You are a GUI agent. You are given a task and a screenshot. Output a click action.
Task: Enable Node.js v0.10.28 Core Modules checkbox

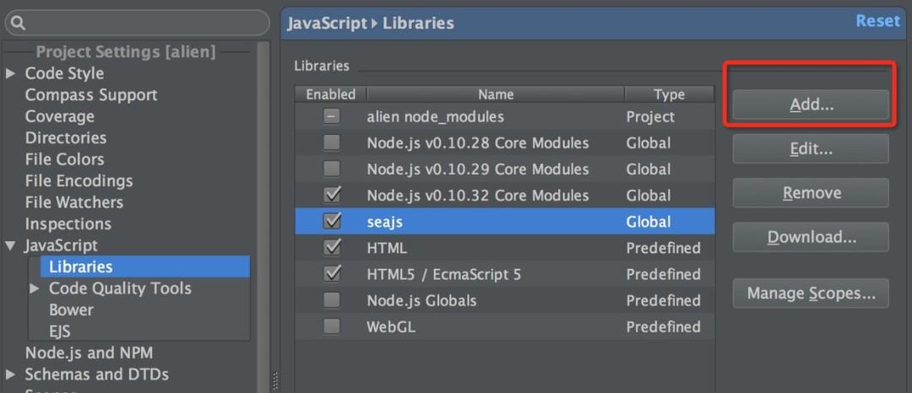point(332,143)
